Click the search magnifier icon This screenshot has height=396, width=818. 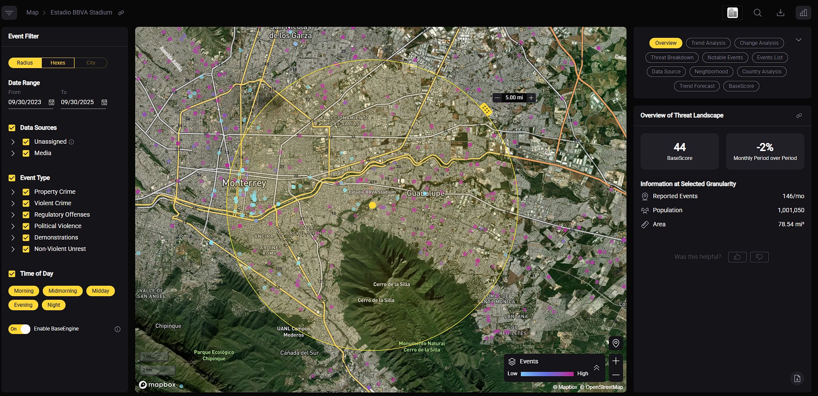[757, 13]
